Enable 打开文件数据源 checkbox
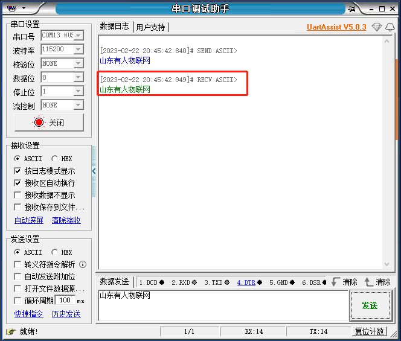Image resolution: width=401 pixels, height=341 pixels. [18, 288]
